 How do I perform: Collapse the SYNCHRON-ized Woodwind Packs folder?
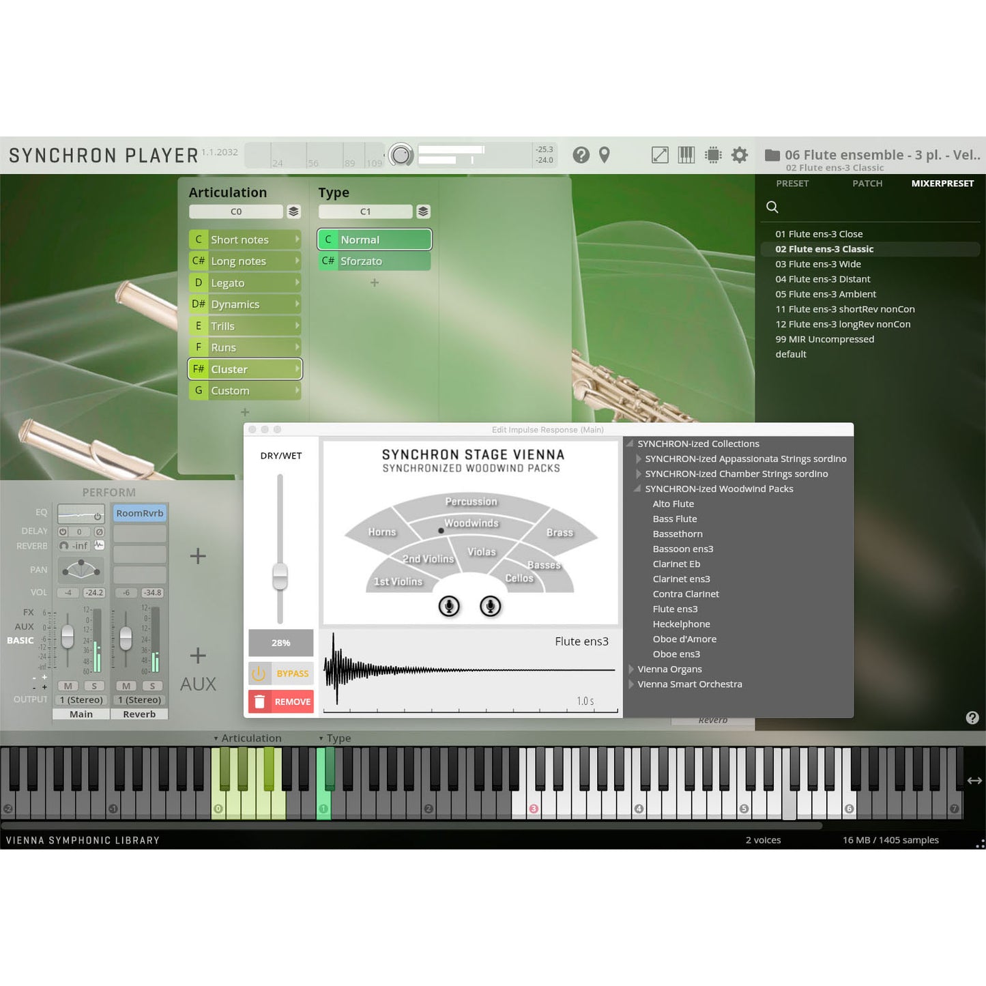(637, 489)
